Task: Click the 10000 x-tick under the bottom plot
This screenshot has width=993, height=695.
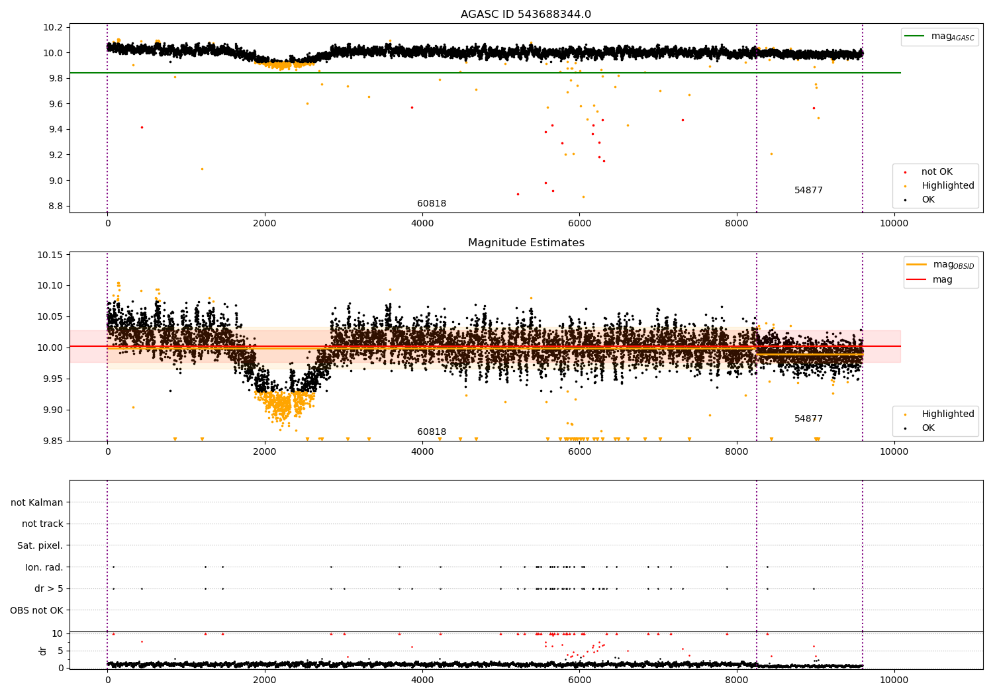Action: tap(894, 680)
